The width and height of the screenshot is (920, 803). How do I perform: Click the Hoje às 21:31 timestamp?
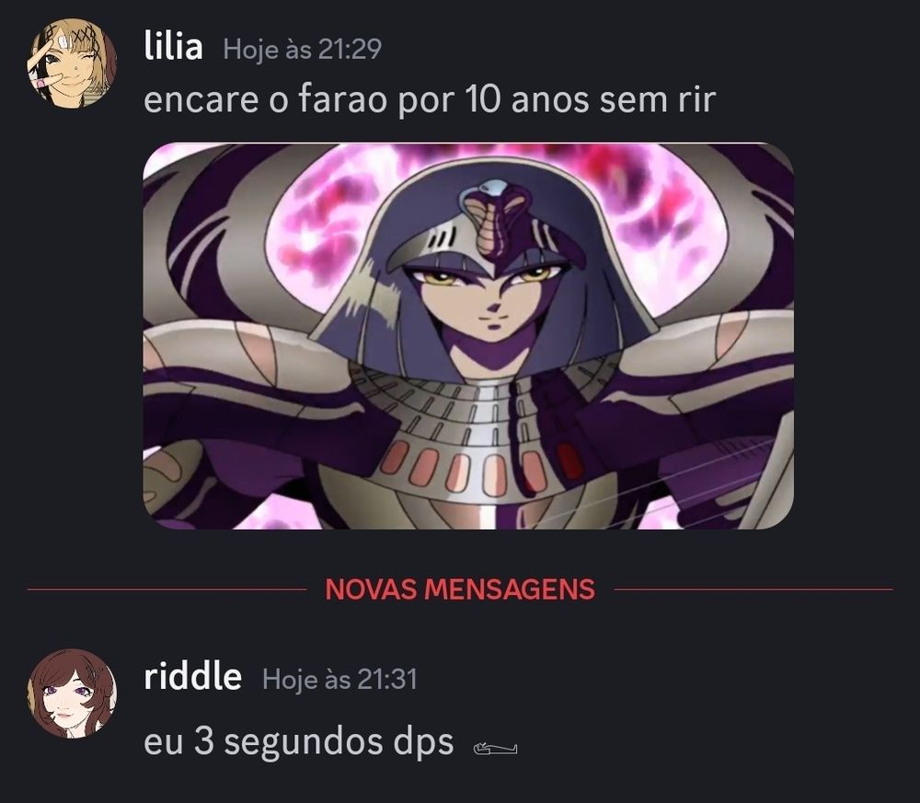tap(339, 679)
